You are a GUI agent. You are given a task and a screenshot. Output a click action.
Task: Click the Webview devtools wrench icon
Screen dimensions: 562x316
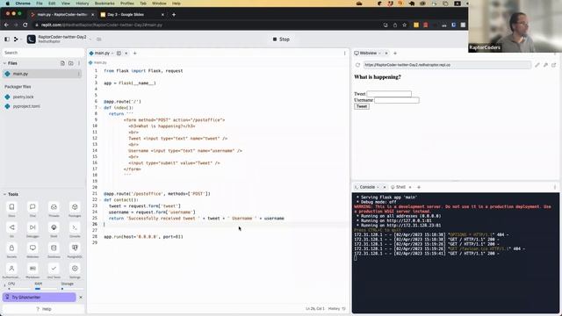(545, 65)
